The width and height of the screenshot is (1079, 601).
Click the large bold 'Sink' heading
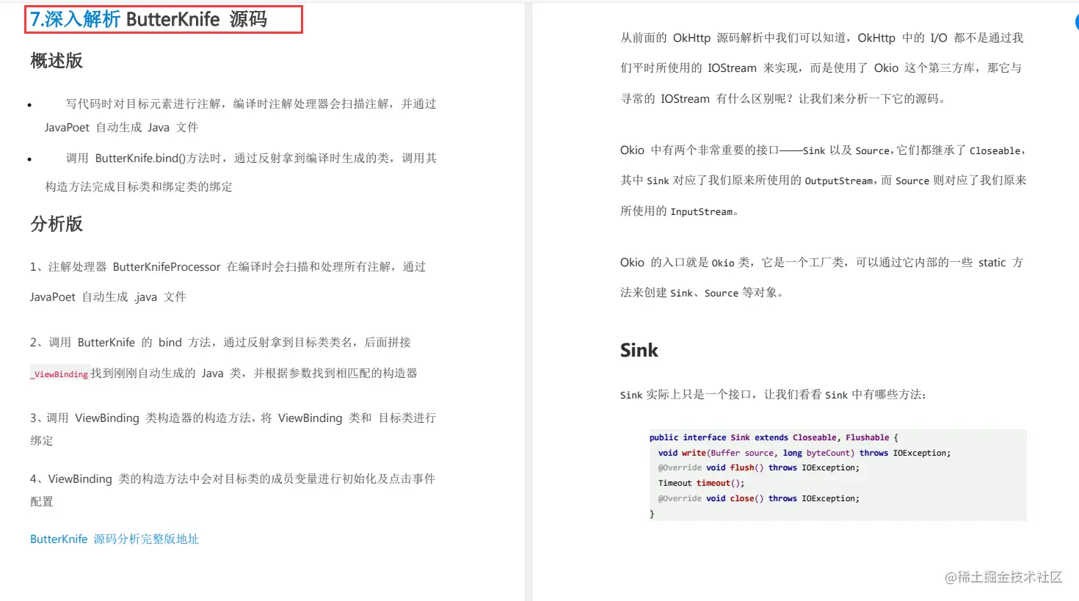pos(639,351)
